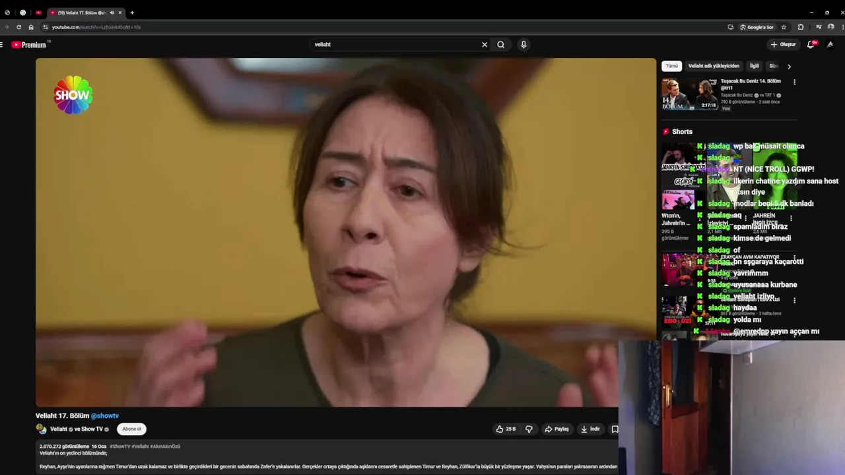845x475 pixels.
Task: Subscribe with the Abone ol button
Action: pos(131,429)
